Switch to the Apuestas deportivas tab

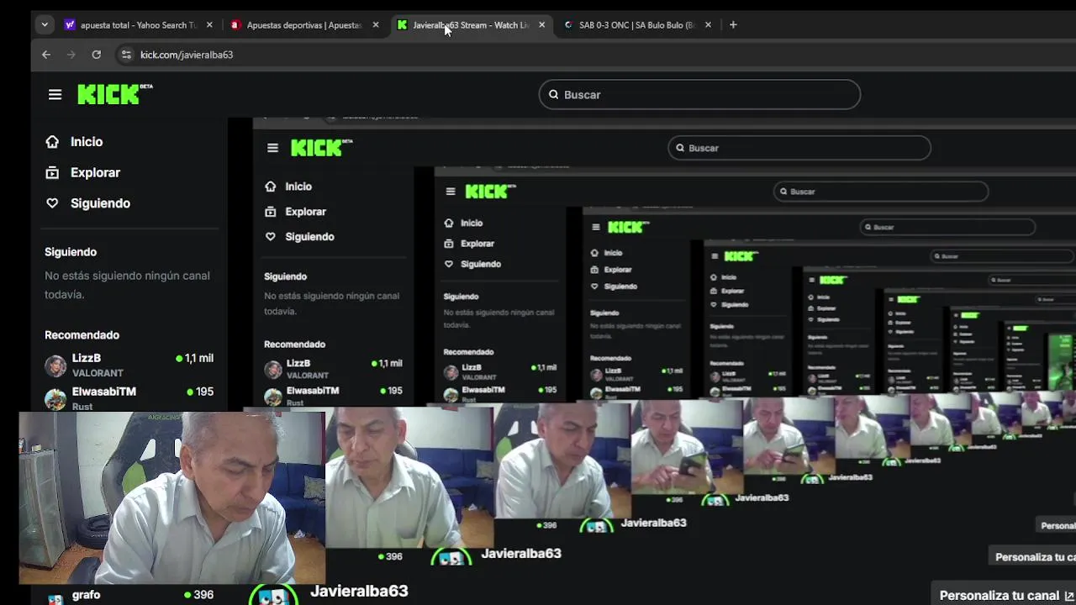click(x=304, y=25)
